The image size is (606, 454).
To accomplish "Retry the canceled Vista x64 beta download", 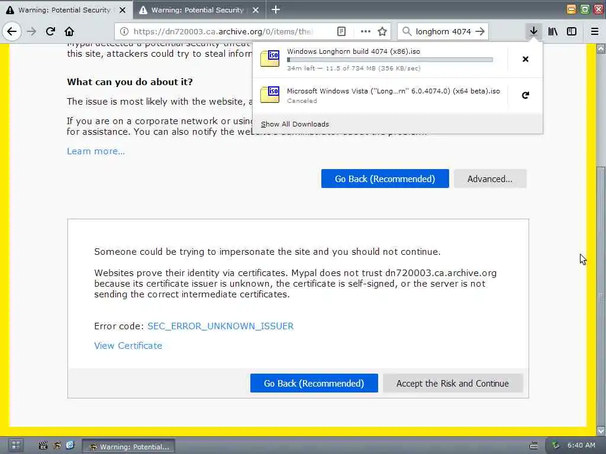I will click(526, 95).
